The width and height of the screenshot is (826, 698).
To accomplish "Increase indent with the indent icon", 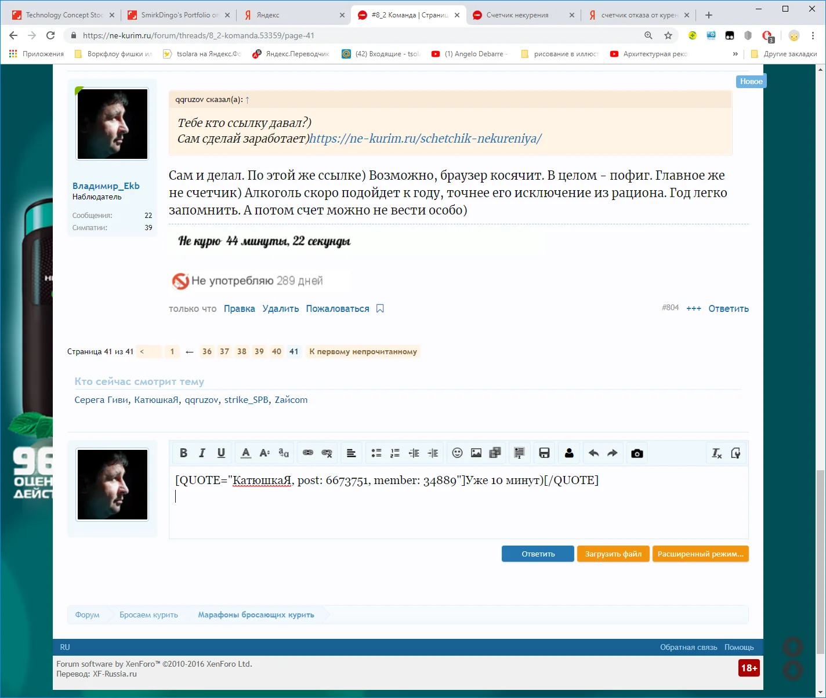I will coord(433,453).
